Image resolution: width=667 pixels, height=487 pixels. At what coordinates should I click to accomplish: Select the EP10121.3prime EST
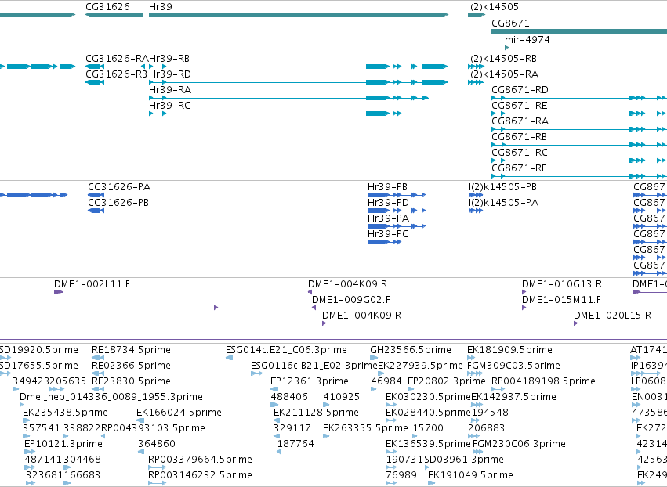(63, 445)
